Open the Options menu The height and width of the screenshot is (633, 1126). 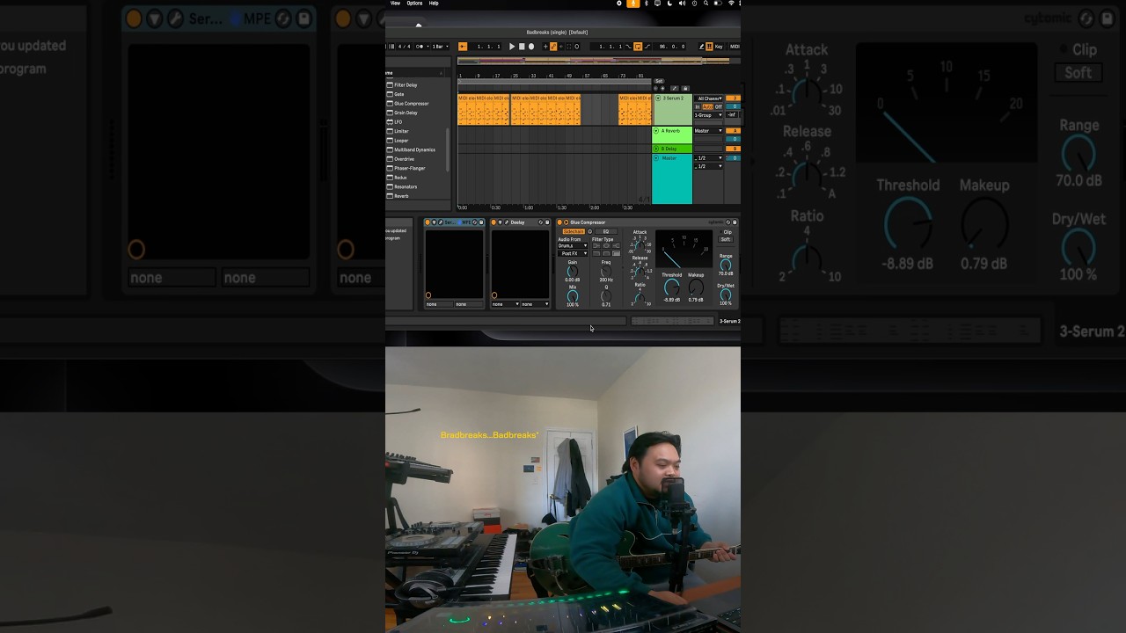click(414, 4)
